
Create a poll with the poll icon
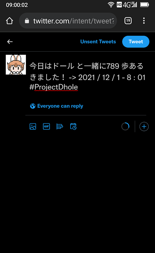click(x=60, y=126)
